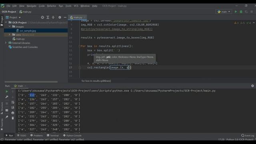This screenshot has height=144, width=256.
Task: Open the Problems tool window
Action: click(36, 136)
